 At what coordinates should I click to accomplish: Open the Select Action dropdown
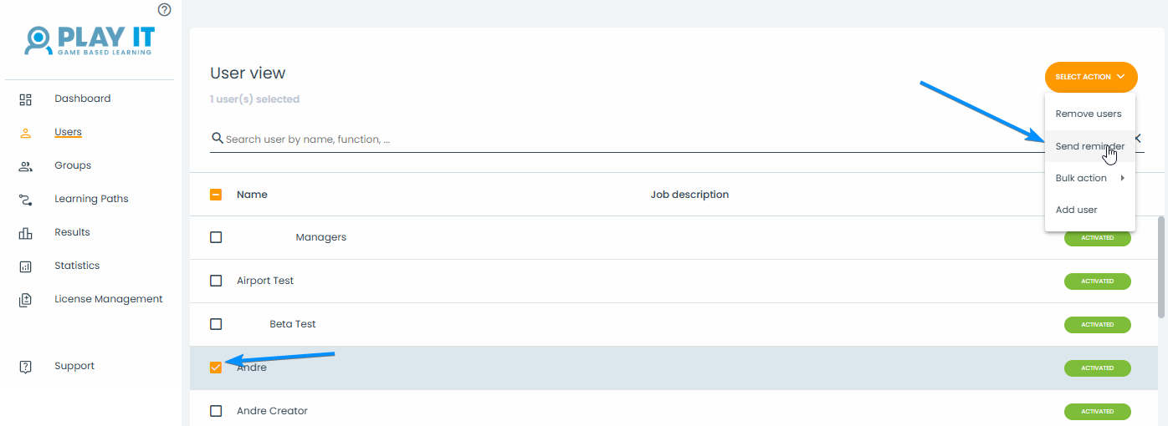(x=1090, y=77)
